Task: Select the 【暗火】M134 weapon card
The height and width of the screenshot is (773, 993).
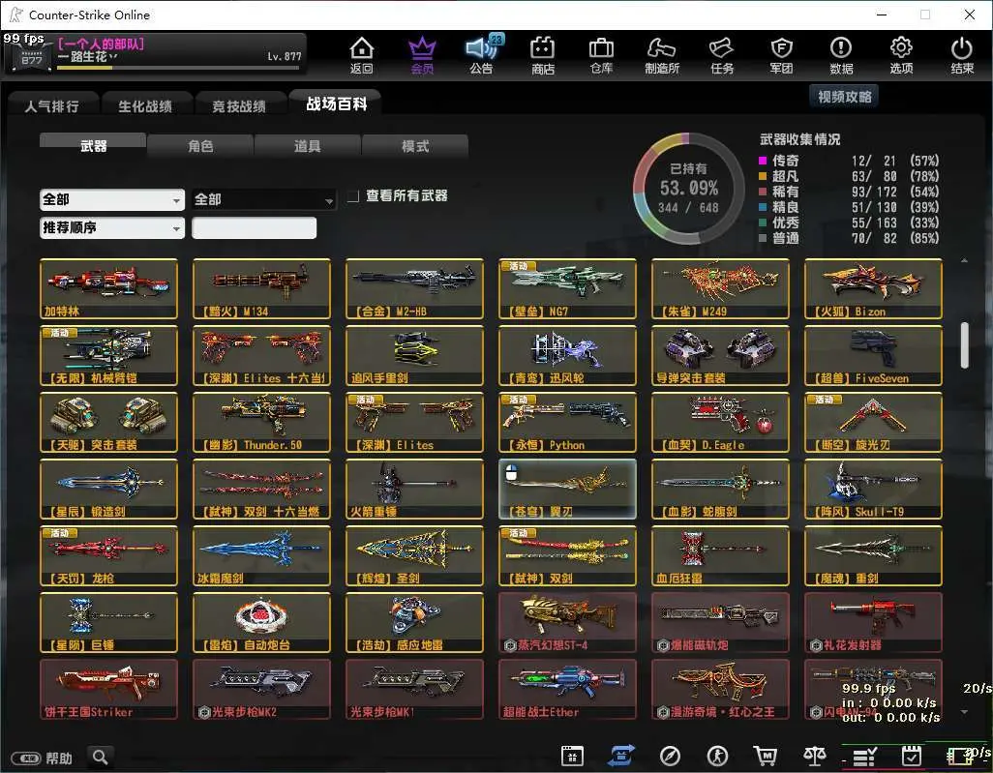Action: click(261, 288)
